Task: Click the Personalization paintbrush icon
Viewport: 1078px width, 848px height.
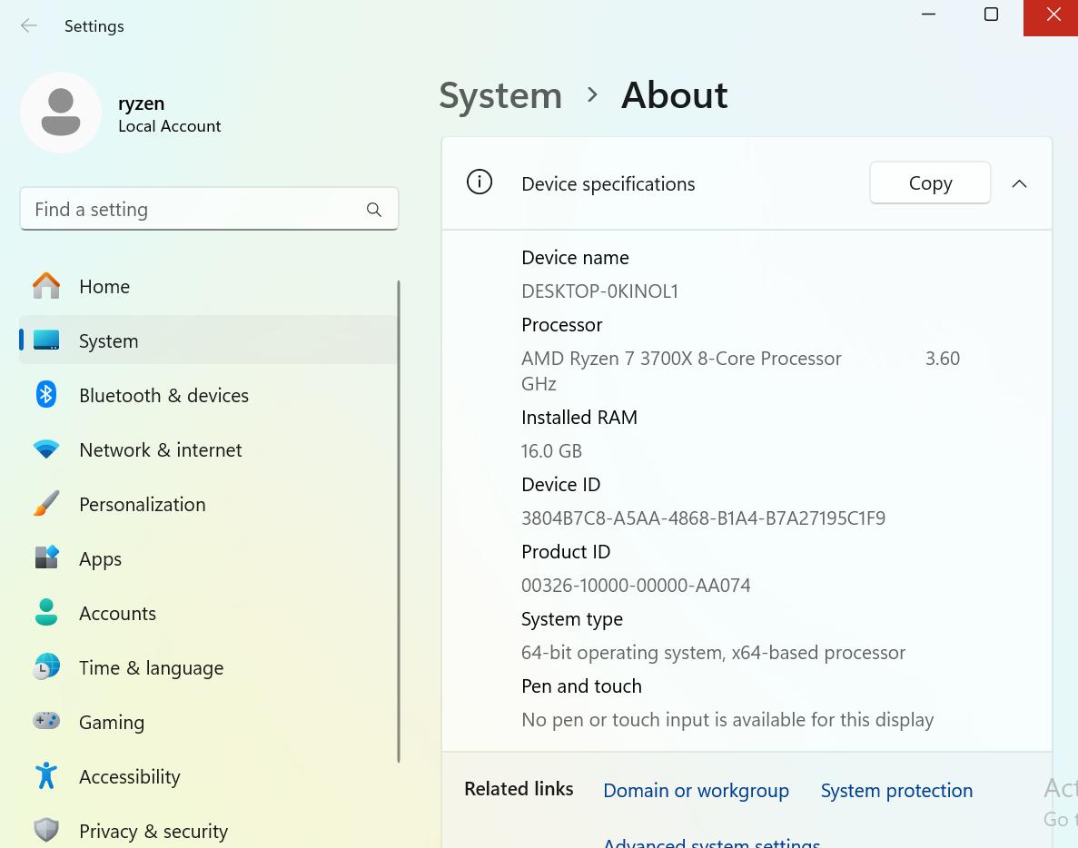Action: point(46,504)
